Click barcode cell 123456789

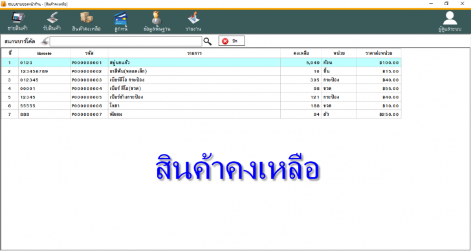click(45, 71)
